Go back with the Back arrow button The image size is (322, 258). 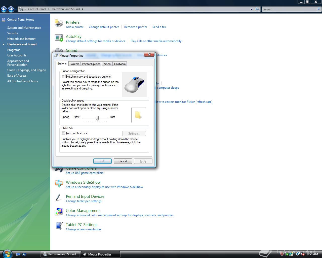pos(4,9)
